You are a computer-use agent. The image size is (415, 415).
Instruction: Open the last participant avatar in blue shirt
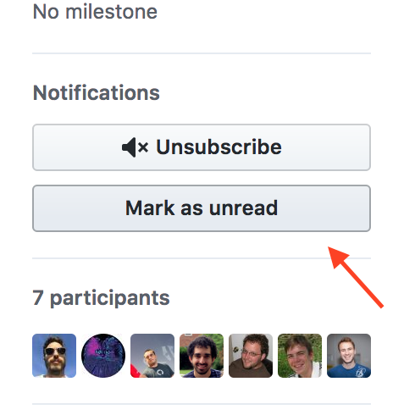(x=349, y=356)
